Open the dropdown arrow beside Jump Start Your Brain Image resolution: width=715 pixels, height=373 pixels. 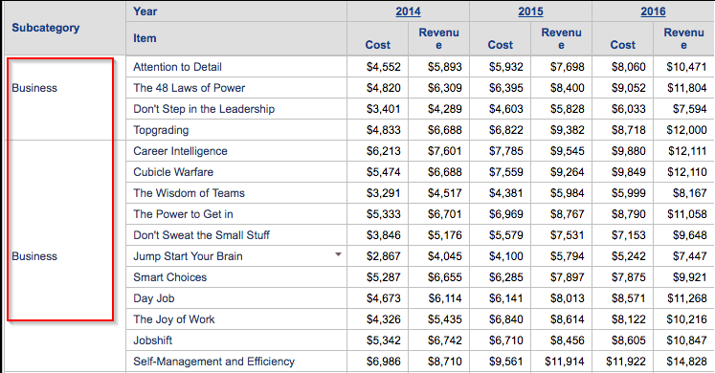[x=338, y=254]
